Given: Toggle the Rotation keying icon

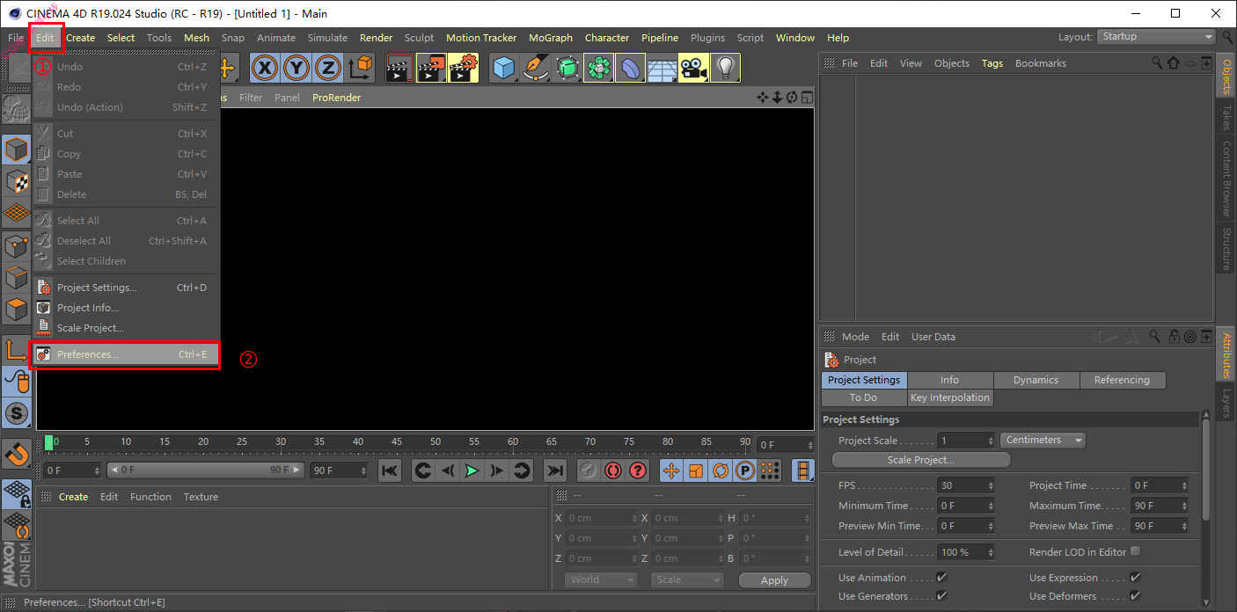Looking at the screenshot, I should [x=721, y=470].
